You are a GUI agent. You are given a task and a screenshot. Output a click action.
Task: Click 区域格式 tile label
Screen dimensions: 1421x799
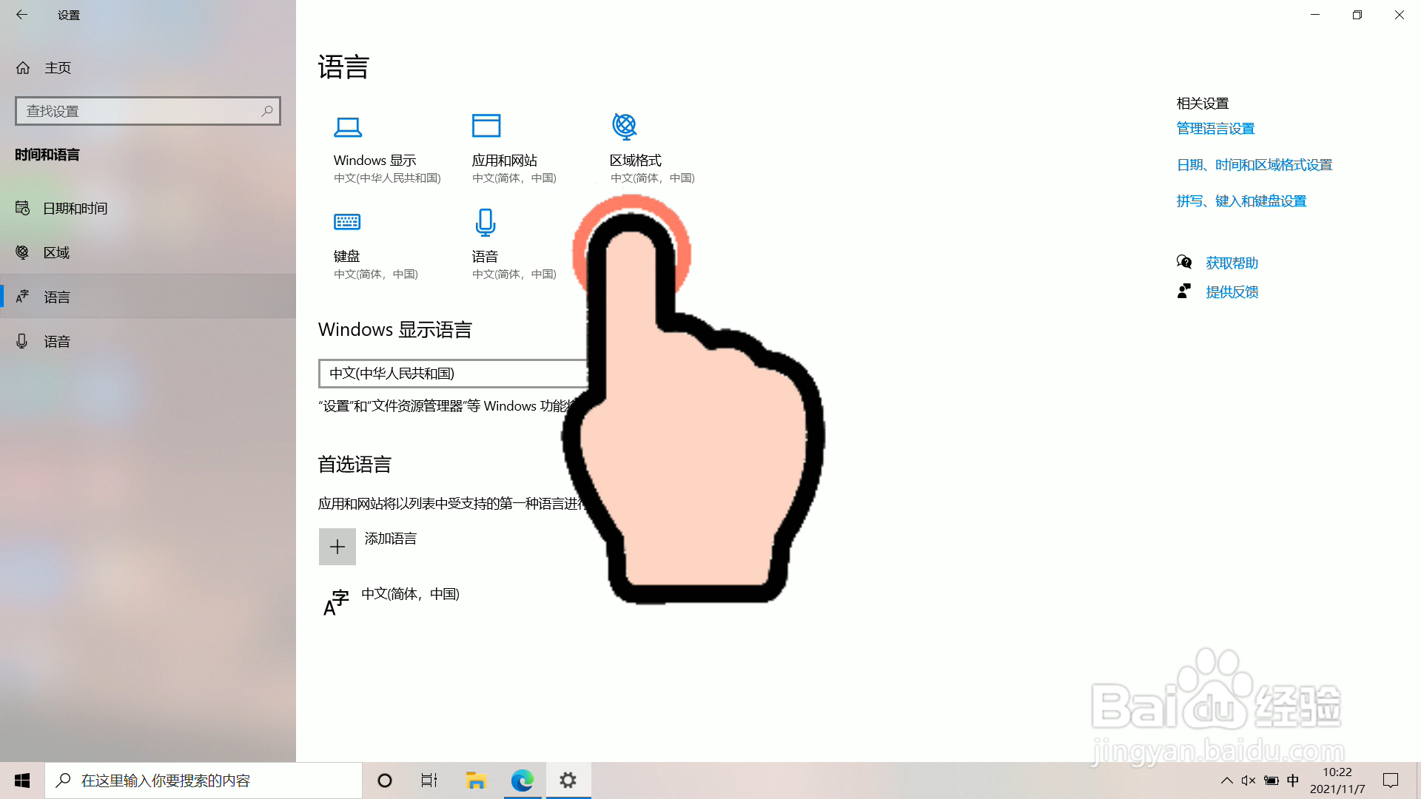[636, 161]
